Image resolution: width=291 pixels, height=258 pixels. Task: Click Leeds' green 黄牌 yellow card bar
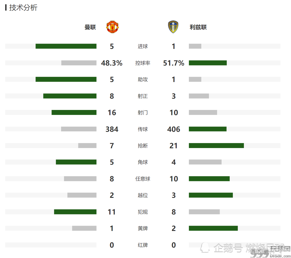213,228
